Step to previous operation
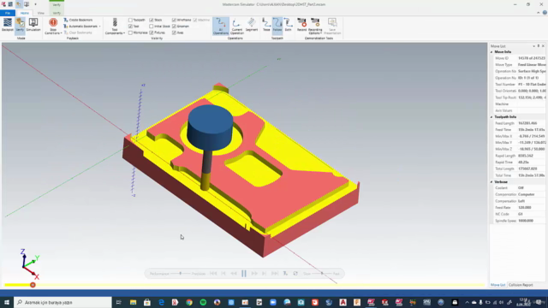Viewport: 548px width, 308px height. point(223,274)
